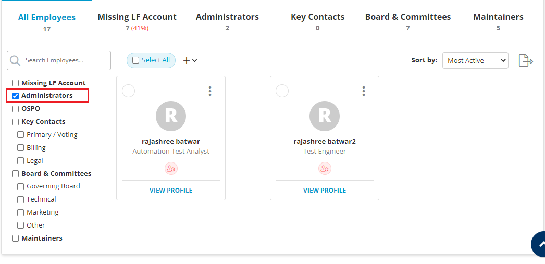This screenshot has height=264, width=545.
Task: Click the search magnifier icon
Action: [x=16, y=60]
